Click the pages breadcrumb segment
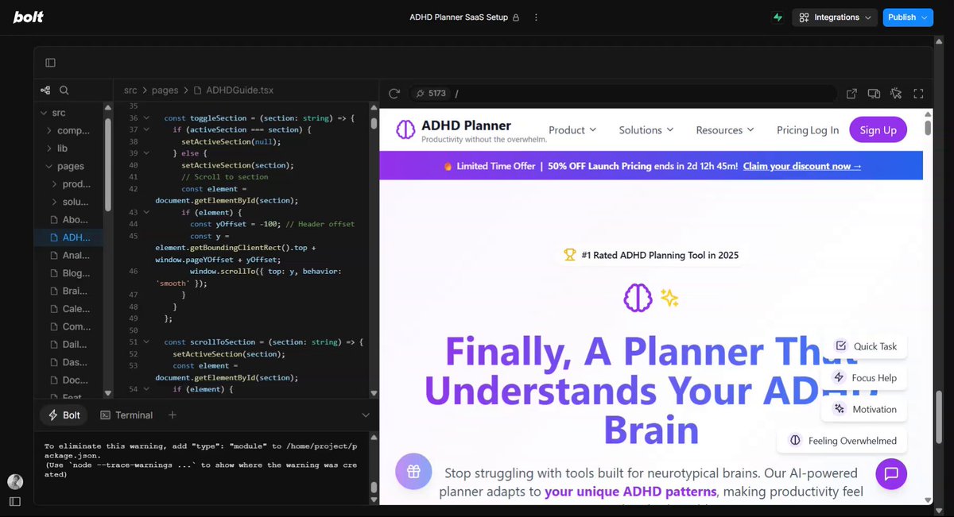Image resolution: width=954 pixels, height=517 pixels. tap(165, 91)
